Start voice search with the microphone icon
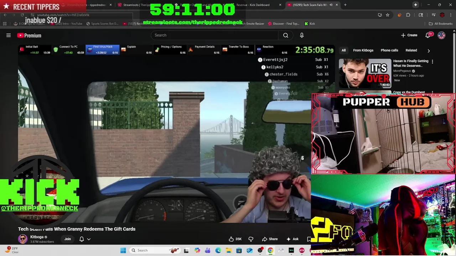The width and height of the screenshot is (456, 256). [302, 35]
